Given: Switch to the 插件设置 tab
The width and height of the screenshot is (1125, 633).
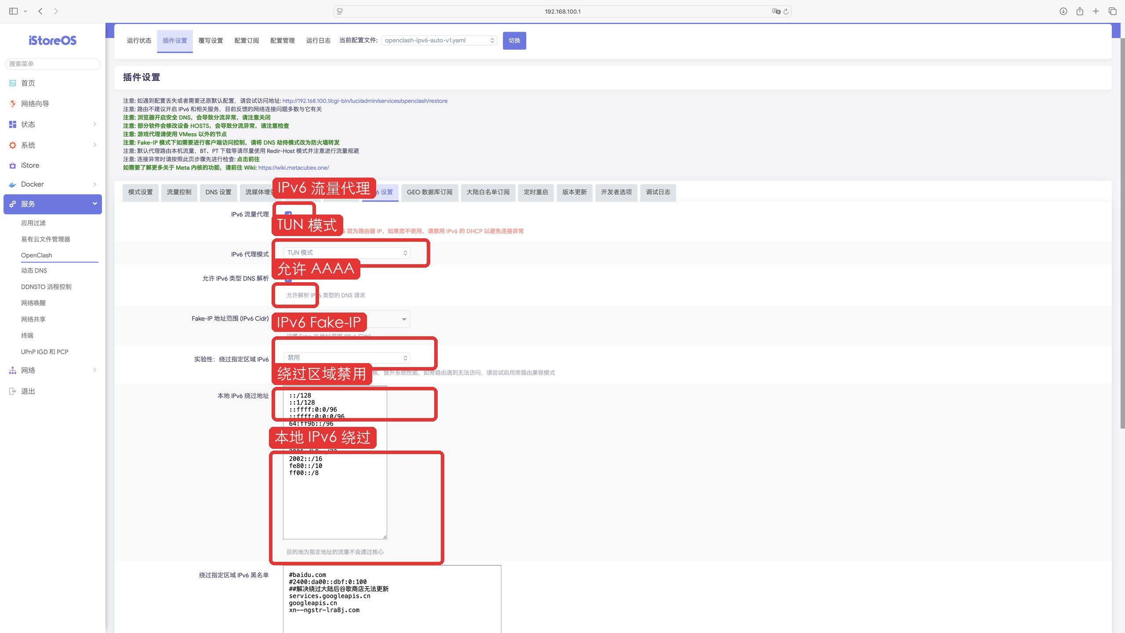Looking at the screenshot, I should point(175,41).
